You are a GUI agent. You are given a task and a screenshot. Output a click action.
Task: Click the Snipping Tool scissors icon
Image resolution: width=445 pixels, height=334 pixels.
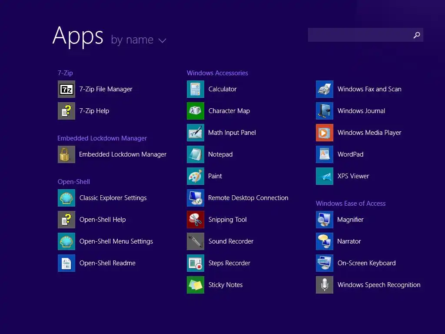click(196, 220)
